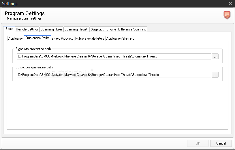Screen dimensions: 235x150
Task: Open the Application Skinning sub-tab
Action: [120, 39]
